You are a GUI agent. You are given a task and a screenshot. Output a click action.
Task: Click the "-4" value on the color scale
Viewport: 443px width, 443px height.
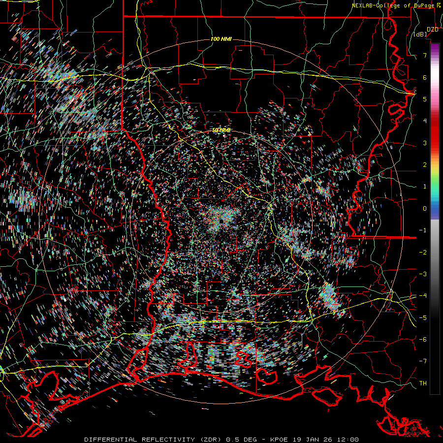[x=423, y=296]
